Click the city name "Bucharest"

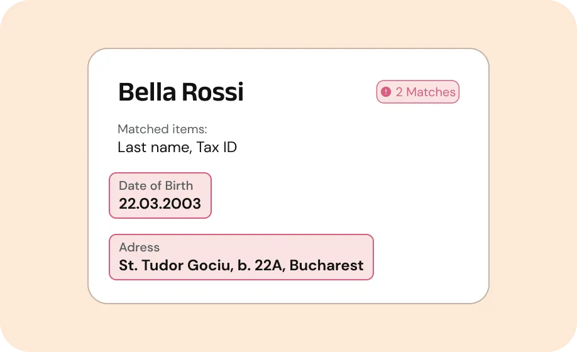pyautogui.click(x=326, y=265)
